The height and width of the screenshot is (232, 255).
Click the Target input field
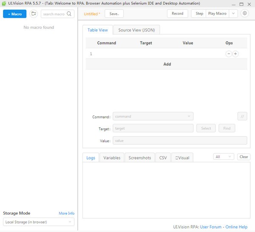point(153,128)
